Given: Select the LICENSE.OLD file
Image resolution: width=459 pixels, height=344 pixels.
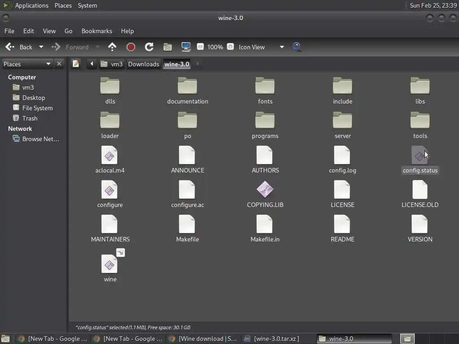Looking at the screenshot, I should pos(420,194).
